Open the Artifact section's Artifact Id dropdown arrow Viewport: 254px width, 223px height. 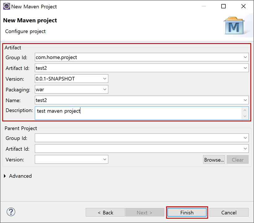tap(245, 68)
